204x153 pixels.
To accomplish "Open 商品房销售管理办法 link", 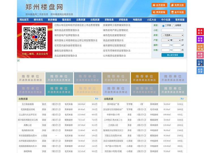I will tap(113, 40).
